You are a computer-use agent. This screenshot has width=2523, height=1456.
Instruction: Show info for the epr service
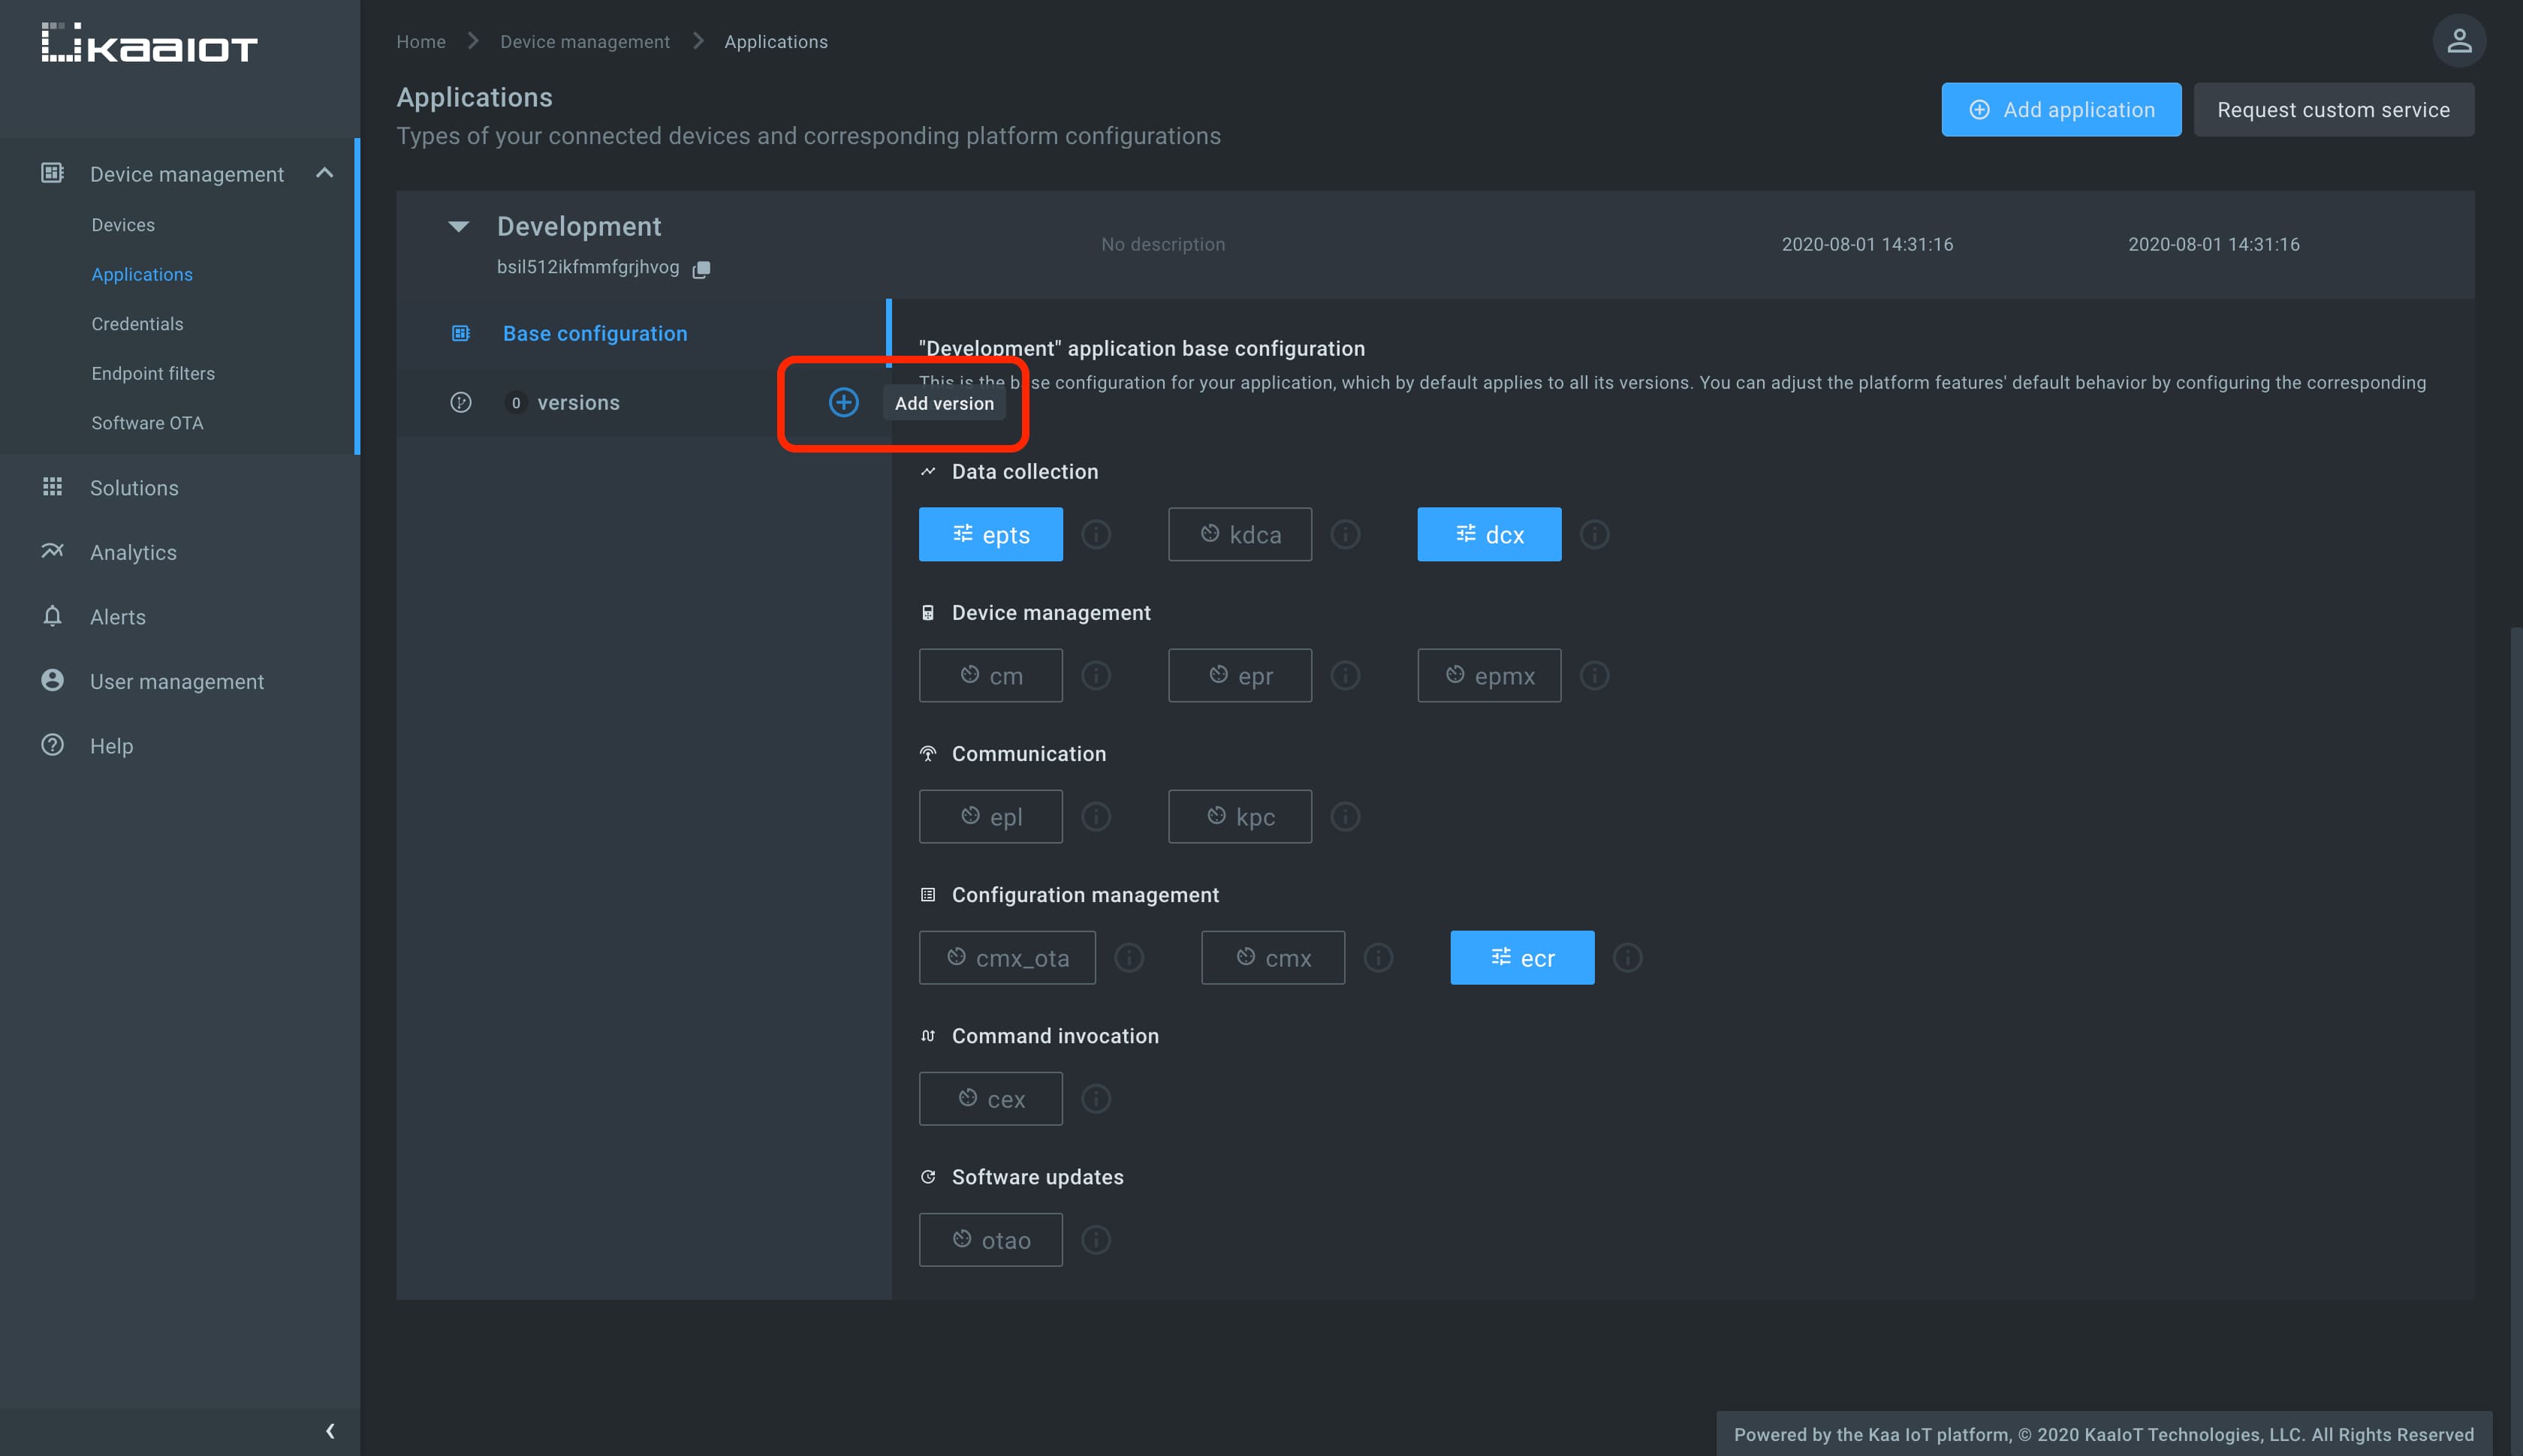tap(1346, 675)
